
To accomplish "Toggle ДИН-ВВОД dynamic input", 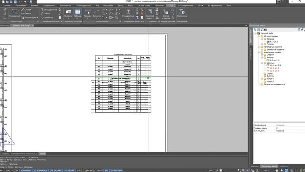I will pyautogui.click(x=90, y=170).
